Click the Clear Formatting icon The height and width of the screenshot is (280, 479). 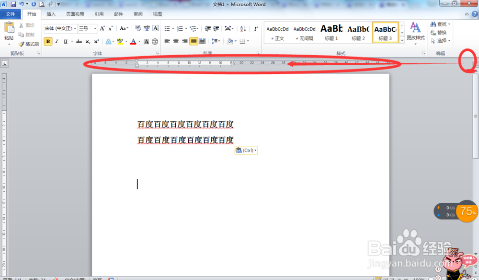(138, 28)
